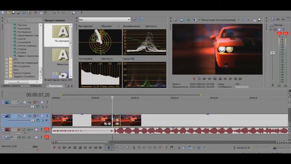
Task: Switch to the Файлы проекта tab
Action: pos(11,86)
